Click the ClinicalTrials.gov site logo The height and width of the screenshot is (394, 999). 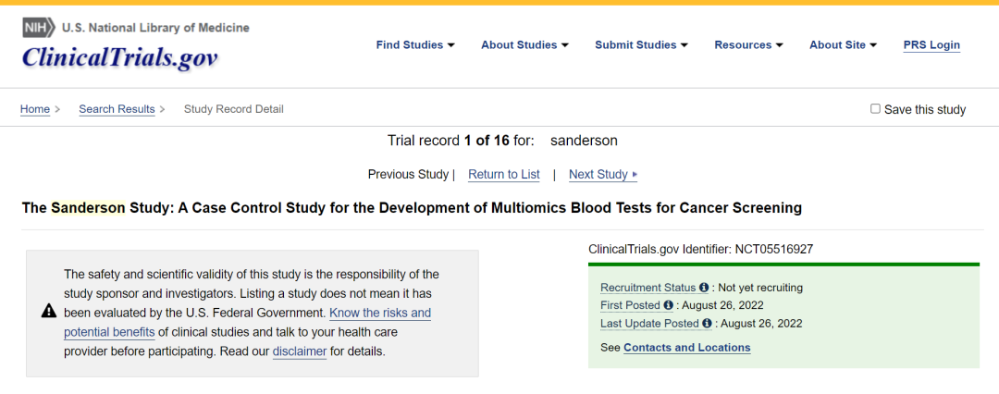[x=120, y=57]
